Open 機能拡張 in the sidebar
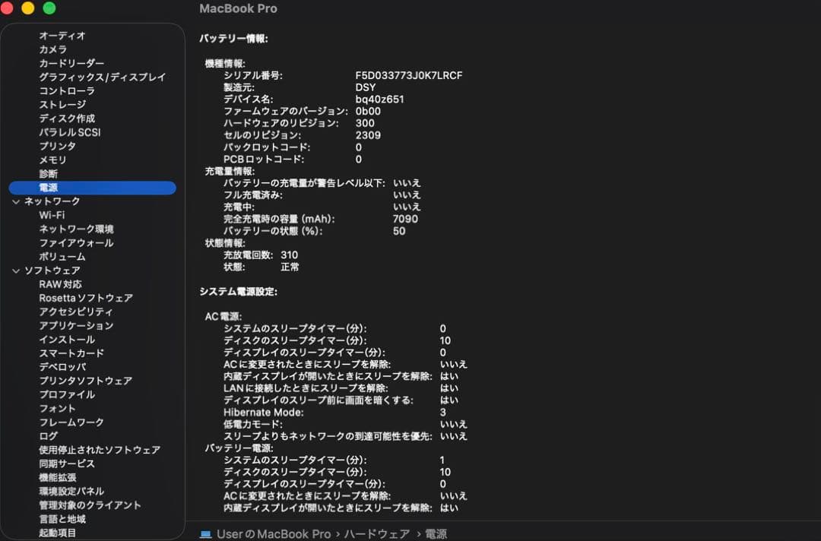Viewport: 821px width, 541px height. pos(58,478)
